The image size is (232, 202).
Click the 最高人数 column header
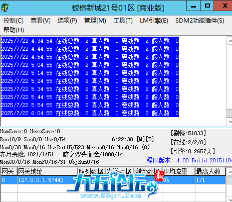pos(210,171)
